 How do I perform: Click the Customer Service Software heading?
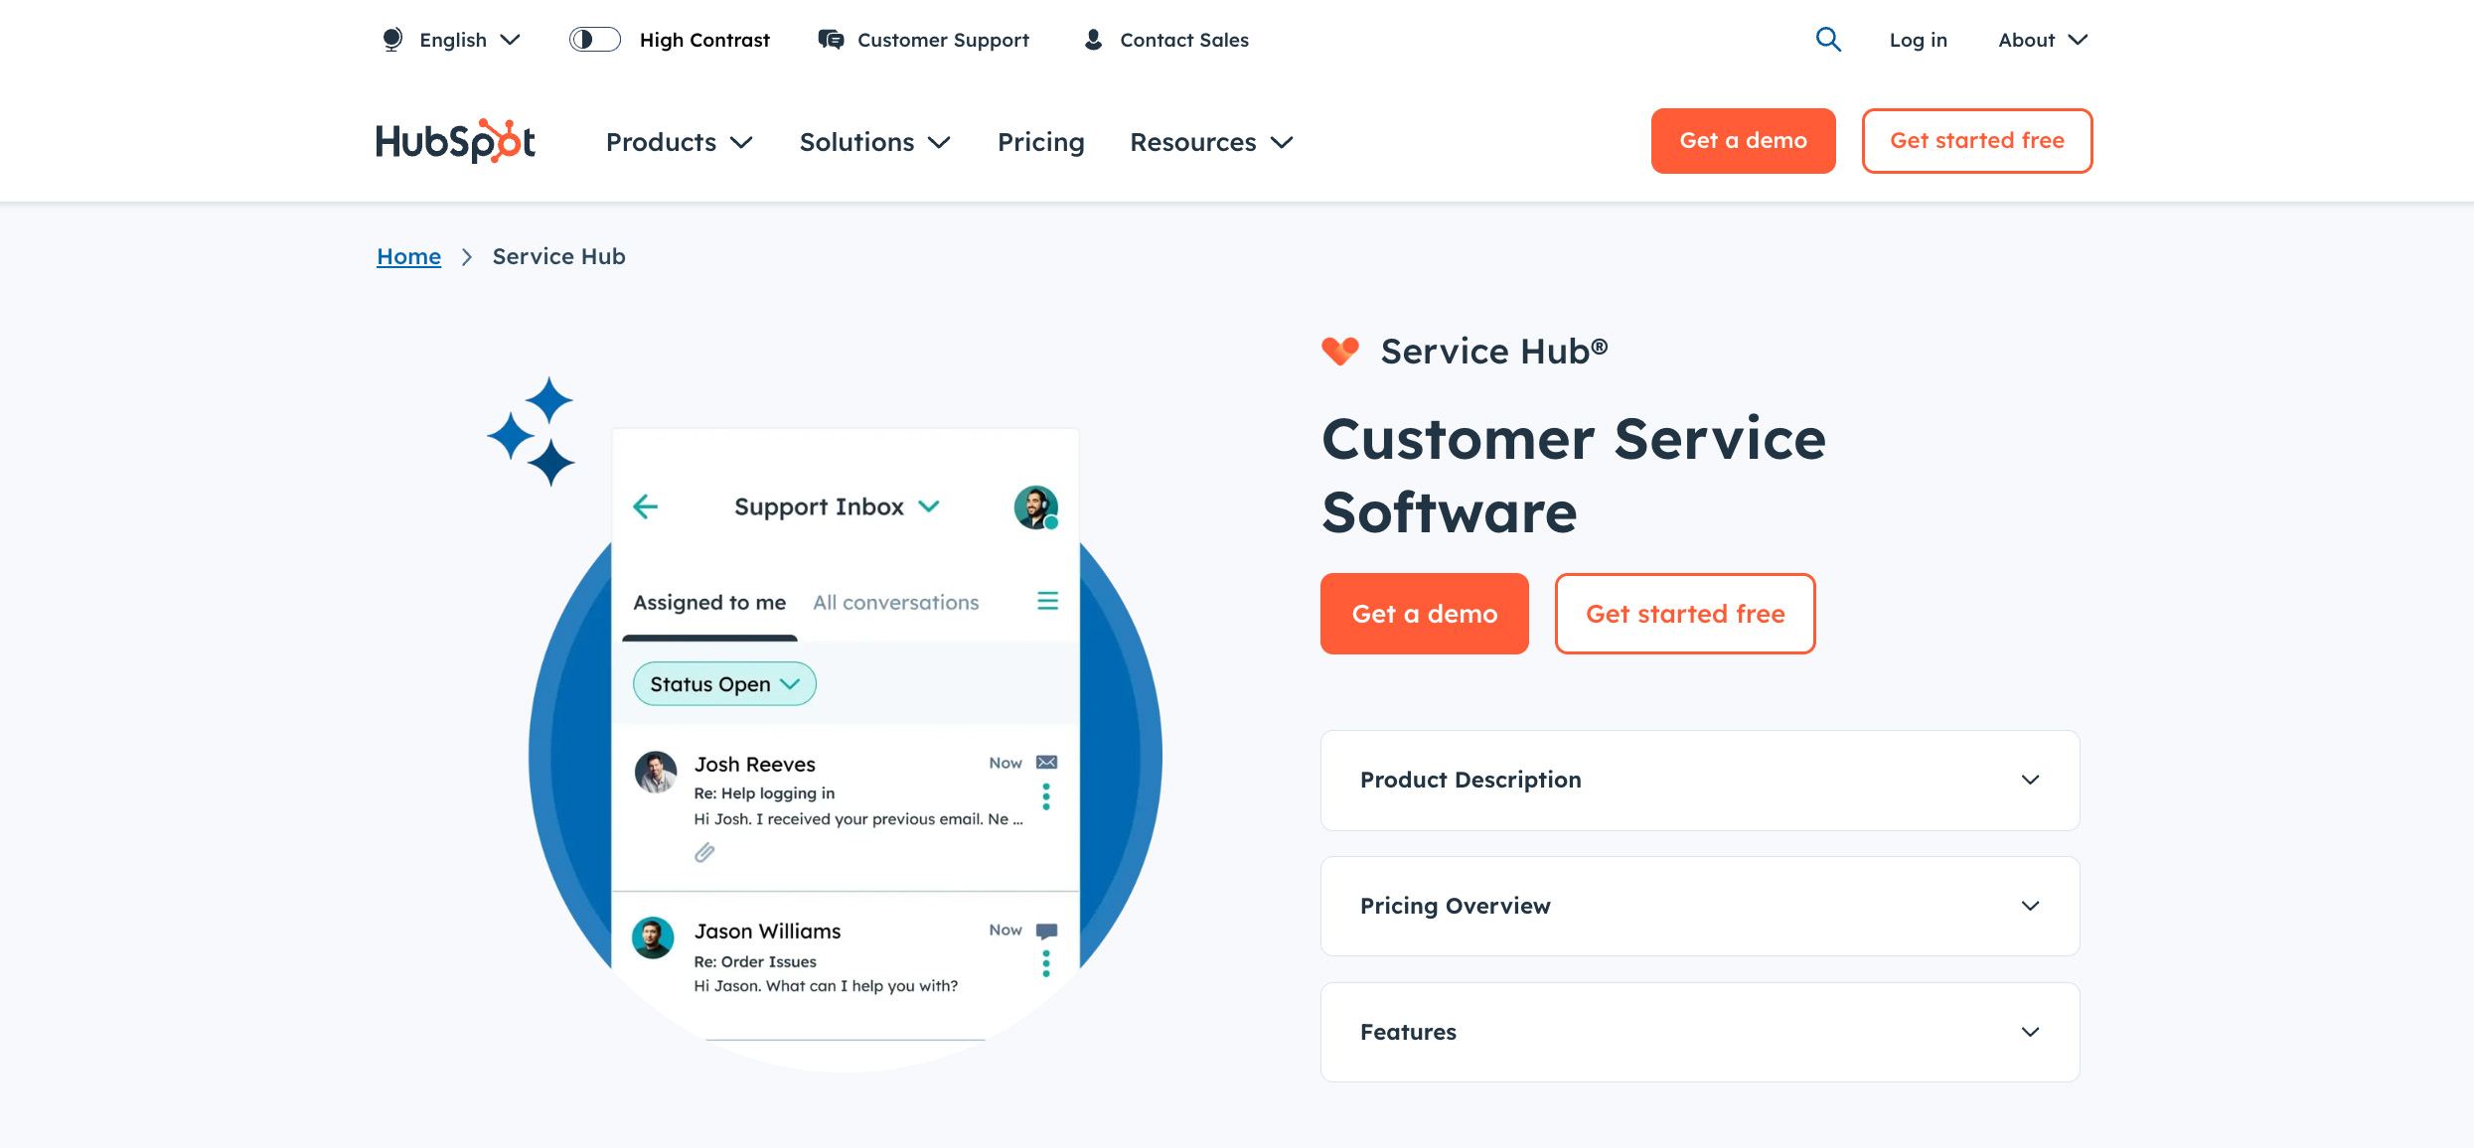[x=1574, y=475]
